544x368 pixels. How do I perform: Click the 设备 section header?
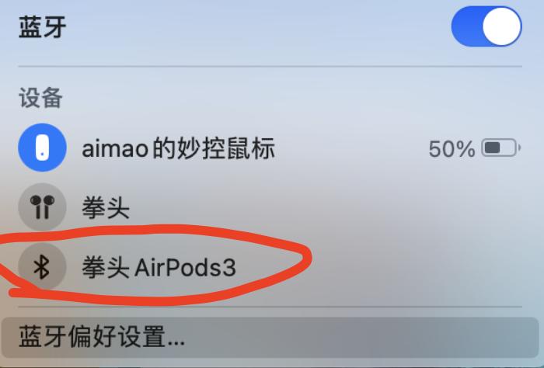(x=40, y=98)
